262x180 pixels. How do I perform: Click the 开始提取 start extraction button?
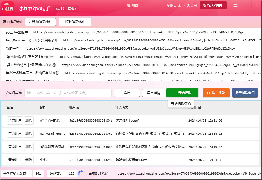(x=182, y=93)
